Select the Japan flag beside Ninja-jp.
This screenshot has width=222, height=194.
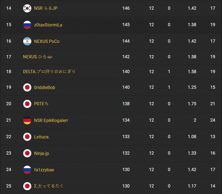click(x=27, y=153)
